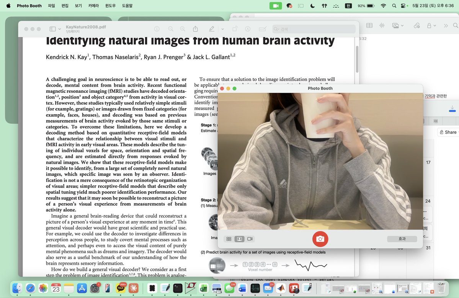Open the App Store from the Dock

point(82,288)
